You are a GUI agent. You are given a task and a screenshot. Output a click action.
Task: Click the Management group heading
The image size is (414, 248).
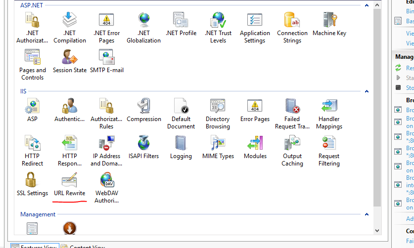coord(38,214)
